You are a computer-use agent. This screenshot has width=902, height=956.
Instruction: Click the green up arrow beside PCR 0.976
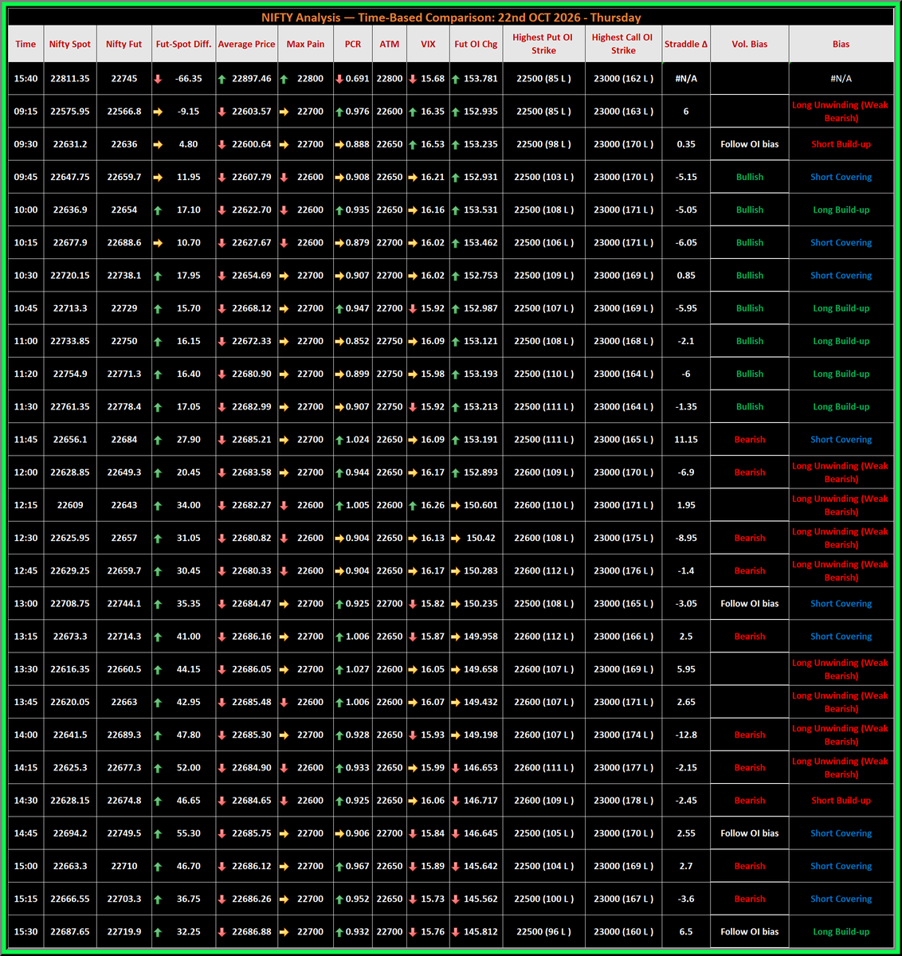(339, 112)
